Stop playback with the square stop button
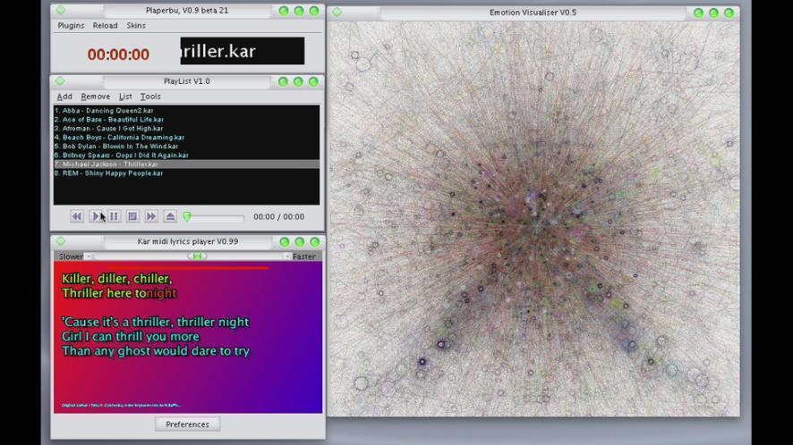The width and height of the screenshot is (793, 445). (x=132, y=216)
